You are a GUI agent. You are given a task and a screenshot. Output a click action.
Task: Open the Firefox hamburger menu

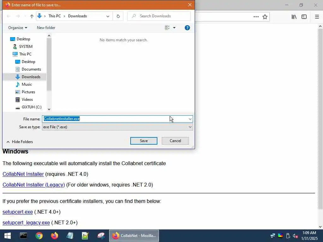(317, 17)
